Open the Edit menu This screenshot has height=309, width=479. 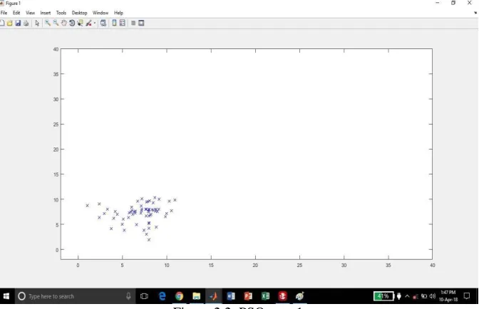(16, 13)
